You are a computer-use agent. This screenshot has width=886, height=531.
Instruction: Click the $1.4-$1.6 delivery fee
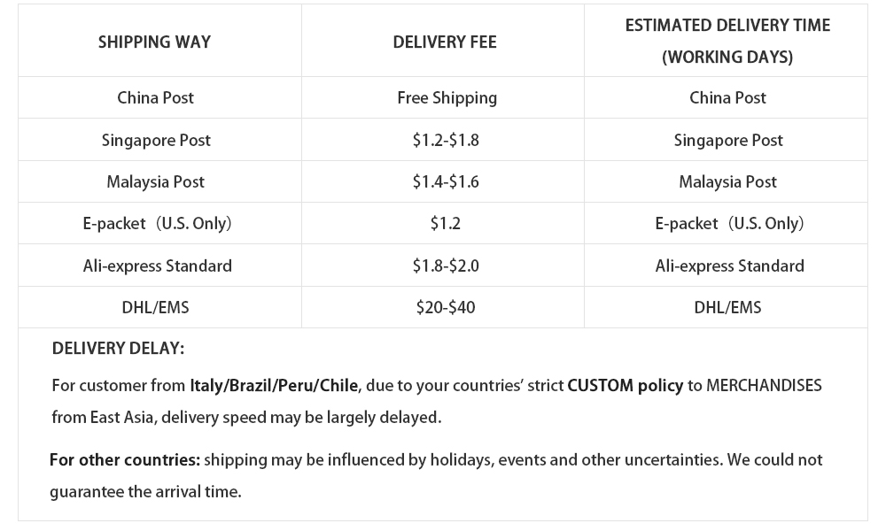pos(446,181)
